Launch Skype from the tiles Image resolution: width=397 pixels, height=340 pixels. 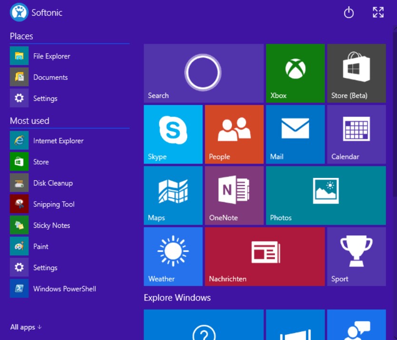point(173,134)
